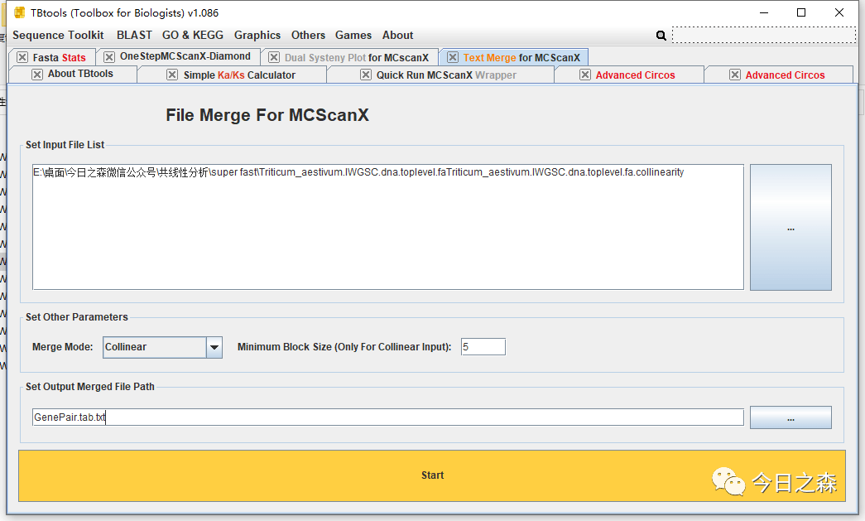Close the Dual Systeny Plot tab
This screenshot has width=865, height=521.
[274, 57]
